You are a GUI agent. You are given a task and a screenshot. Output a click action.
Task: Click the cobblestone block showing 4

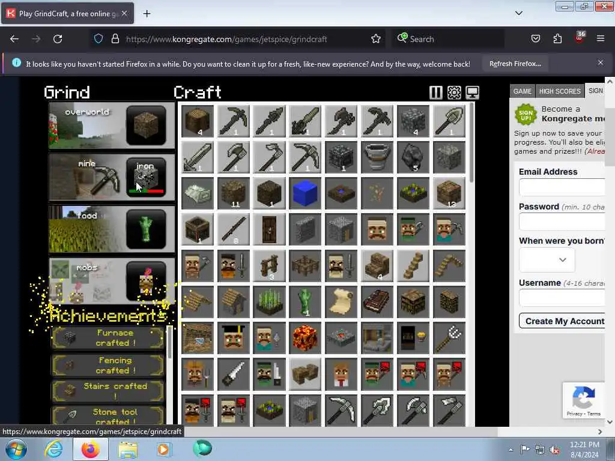[413, 121]
